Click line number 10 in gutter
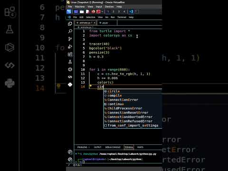Viewport: 228px width, 171px height. (x=83, y=70)
